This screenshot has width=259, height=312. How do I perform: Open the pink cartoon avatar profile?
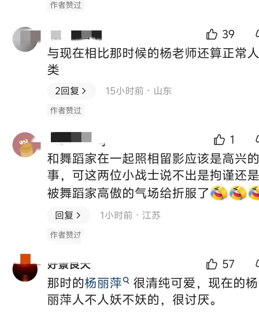click(25, 145)
